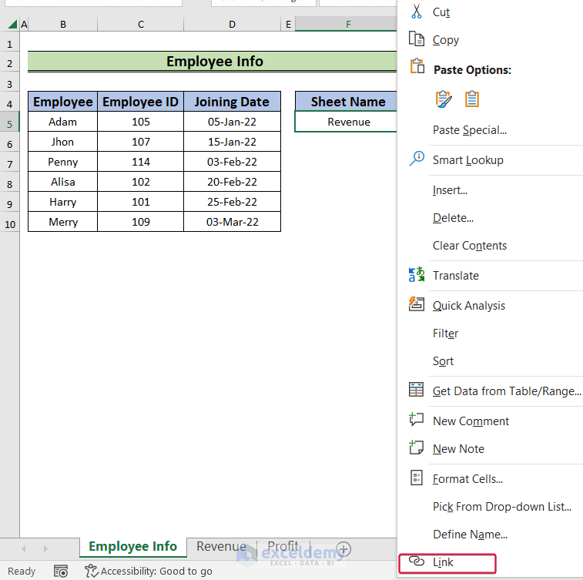Click the Employee ID header cell

(140, 102)
